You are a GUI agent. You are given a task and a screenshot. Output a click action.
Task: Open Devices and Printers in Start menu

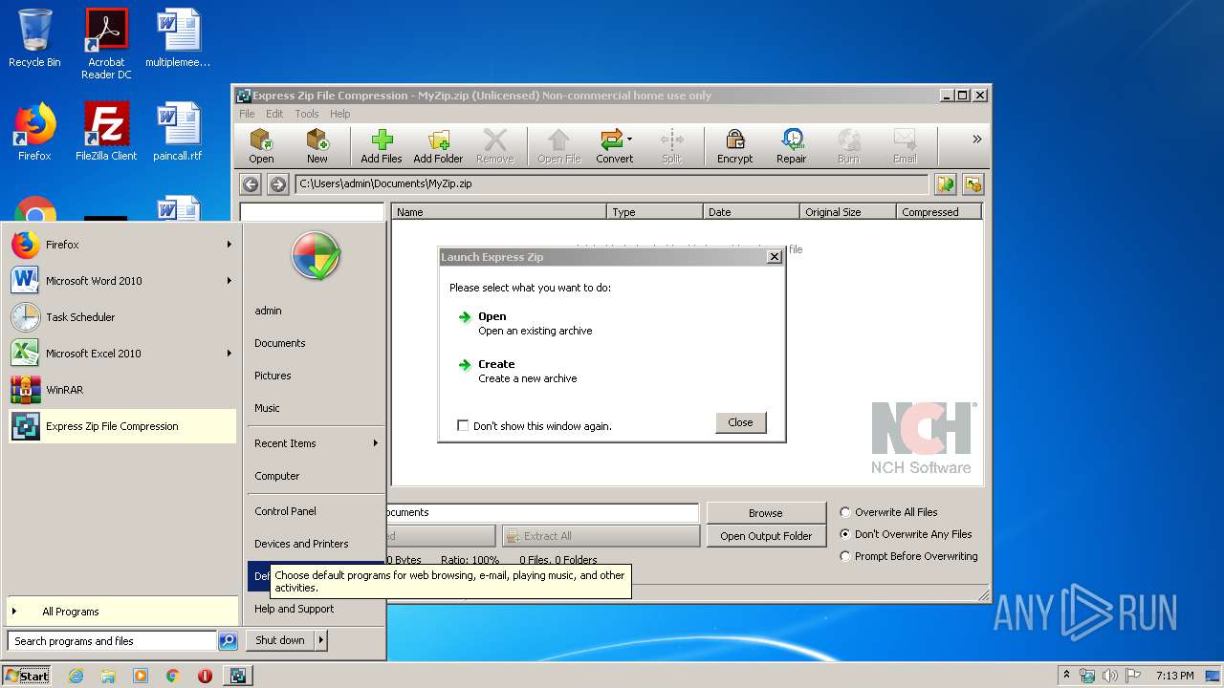click(316, 544)
